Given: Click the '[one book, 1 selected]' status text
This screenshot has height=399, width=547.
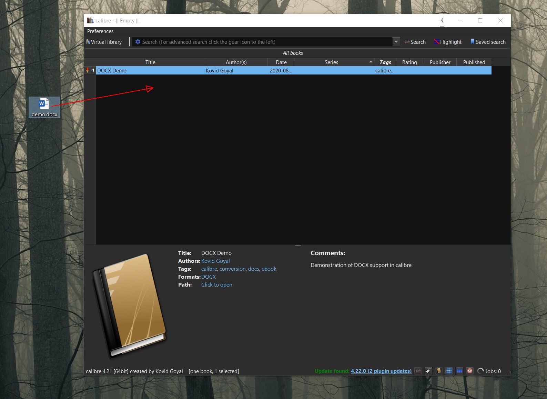Looking at the screenshot, I should [214, 371].
